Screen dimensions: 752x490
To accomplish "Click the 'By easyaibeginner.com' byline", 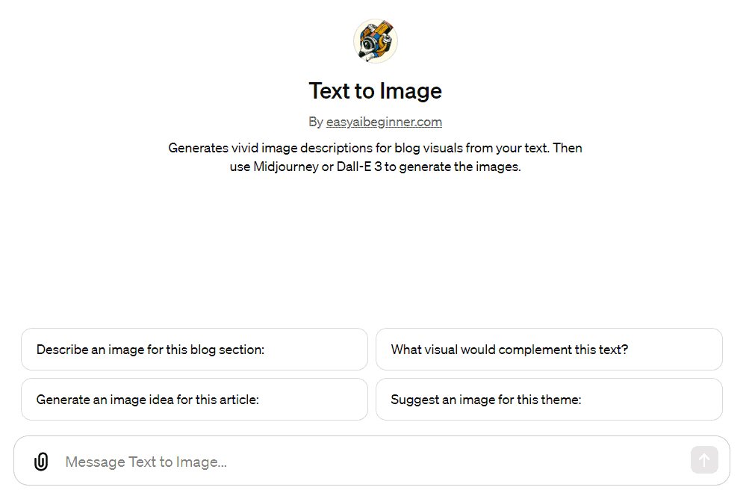I will coord(376,122).
